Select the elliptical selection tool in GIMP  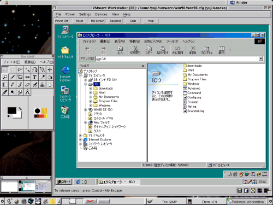click(x=13, y=69)
